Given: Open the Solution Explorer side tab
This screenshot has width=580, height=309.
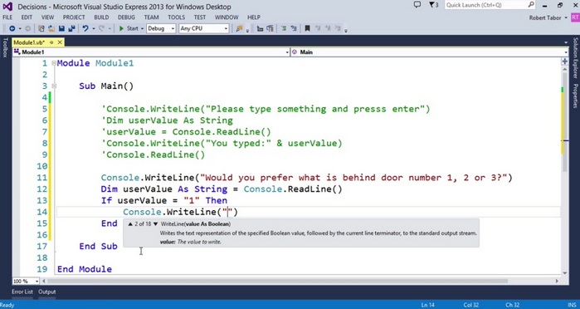Looking at the screenshot, I should coord(575,58).
